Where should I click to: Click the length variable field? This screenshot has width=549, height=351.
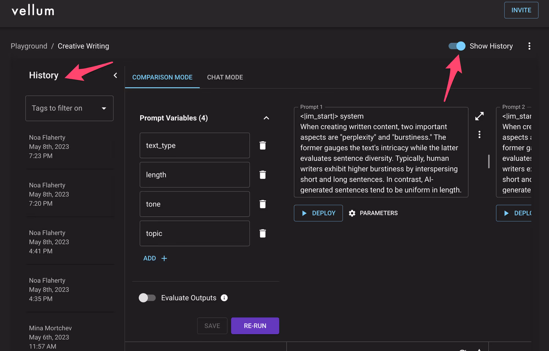pos(195,175)
